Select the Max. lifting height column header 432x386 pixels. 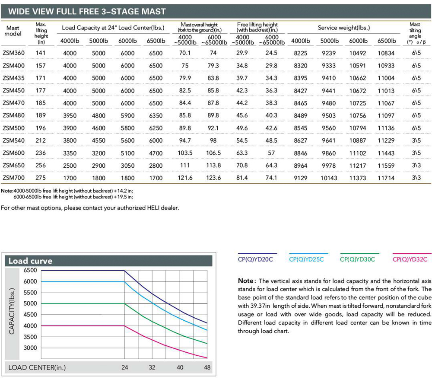click(41, 33)
